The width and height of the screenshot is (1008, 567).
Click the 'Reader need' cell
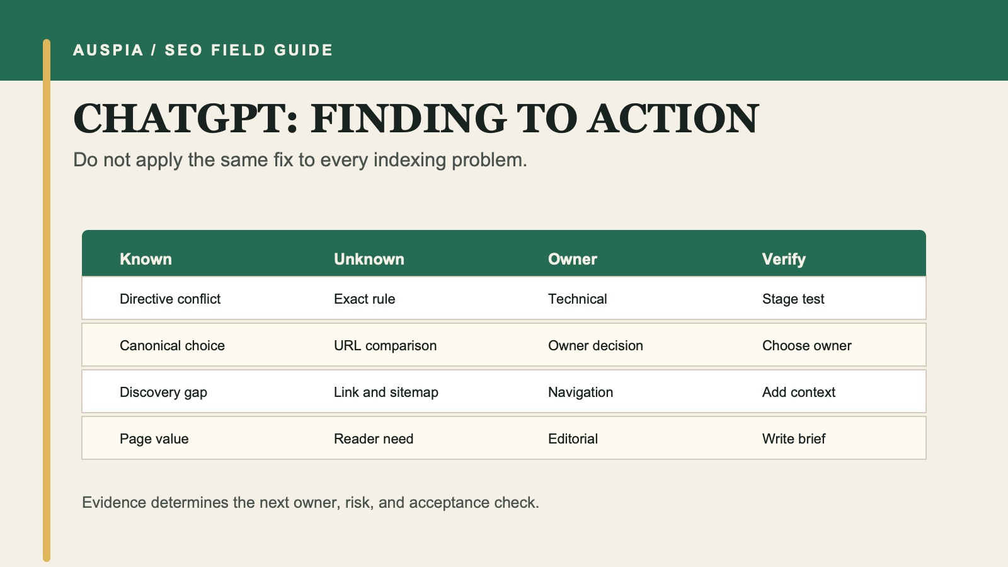point(374,439)
